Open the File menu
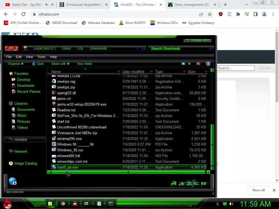The image size is (279, 209). (8, 57)
